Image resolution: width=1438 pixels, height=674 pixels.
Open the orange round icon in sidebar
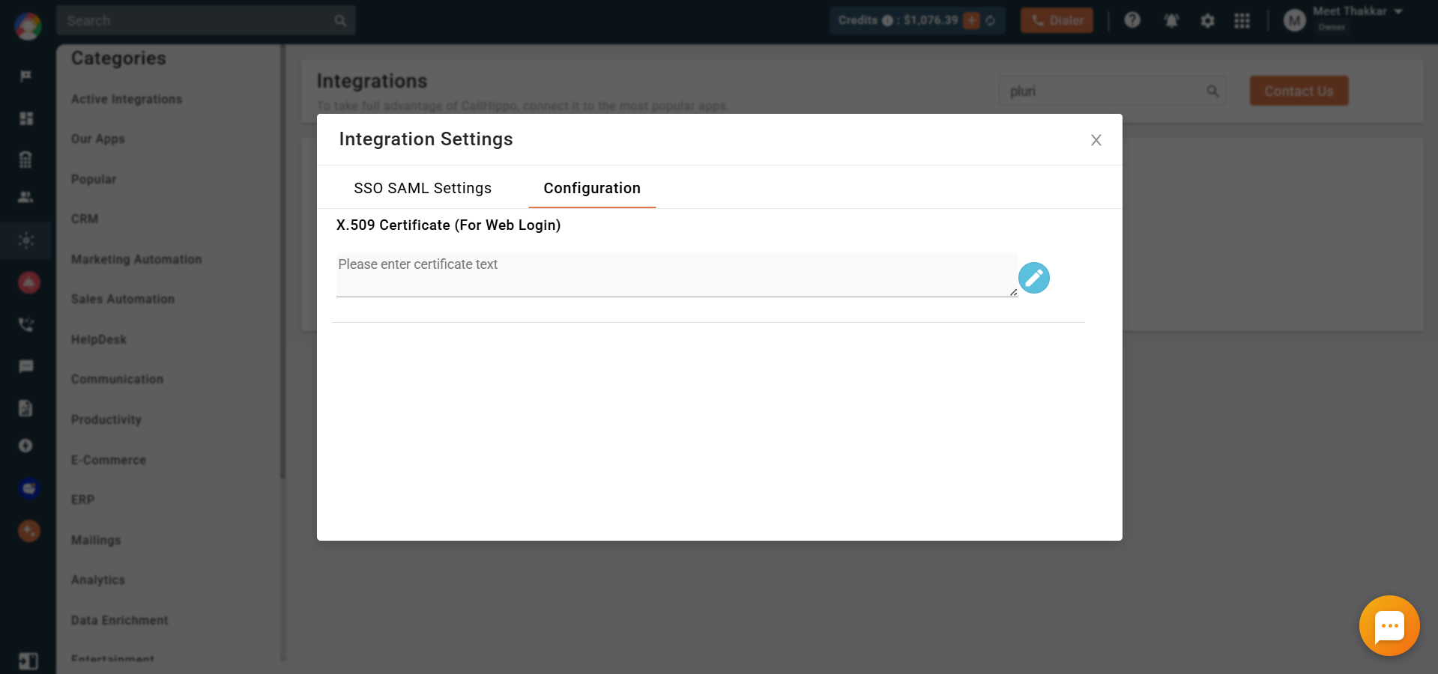[28, 531]
